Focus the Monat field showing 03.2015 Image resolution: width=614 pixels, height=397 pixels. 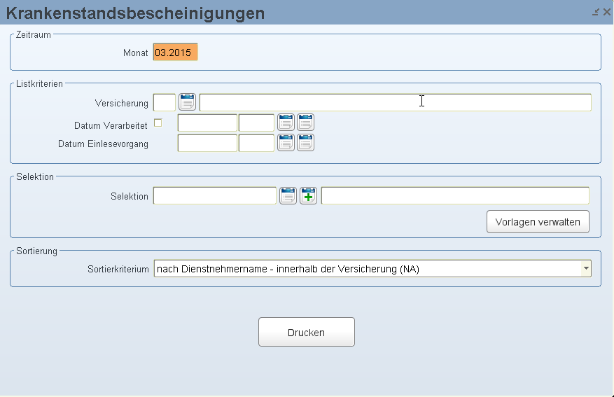(176, 52)
